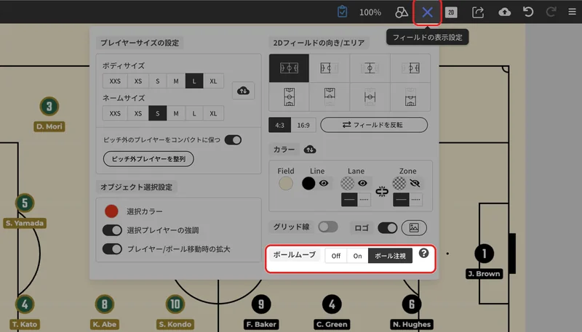The width and height of the screenshot is (582, 332).
Task: Select left half horizontal field layout
Action: pos(330,68)
